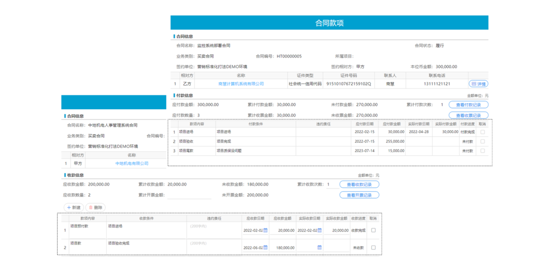550x274 pixels.
Task: Click the 合同款项 title bar
Action: [x=329, y=23]
